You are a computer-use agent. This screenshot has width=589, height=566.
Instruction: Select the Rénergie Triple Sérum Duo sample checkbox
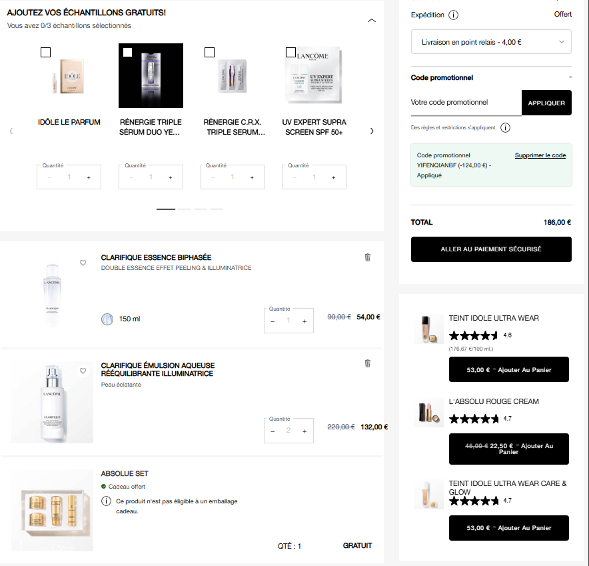(127, 52)
